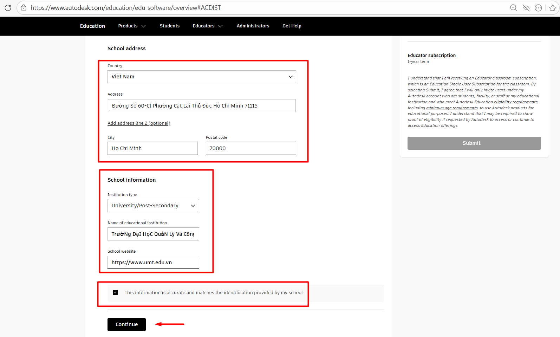Click the Add address line 2 link

(139, 123)
